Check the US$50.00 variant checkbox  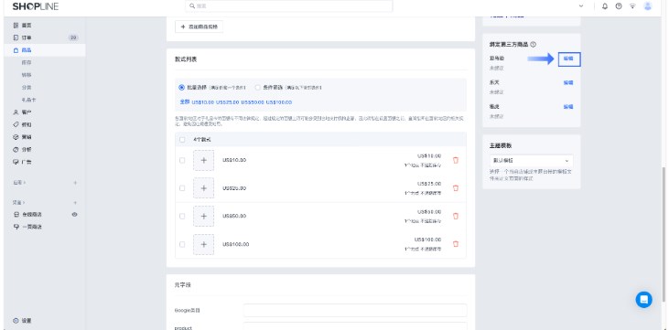(x=182, y=216)
